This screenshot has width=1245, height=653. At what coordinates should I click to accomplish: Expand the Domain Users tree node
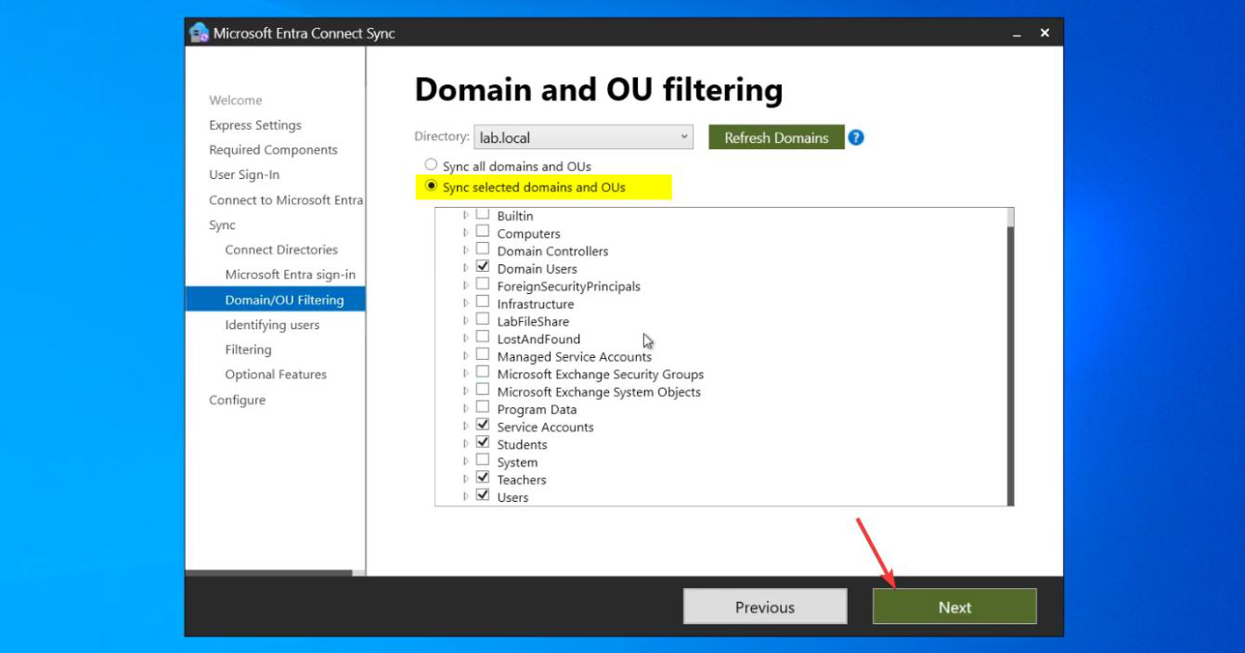(466, 268)
